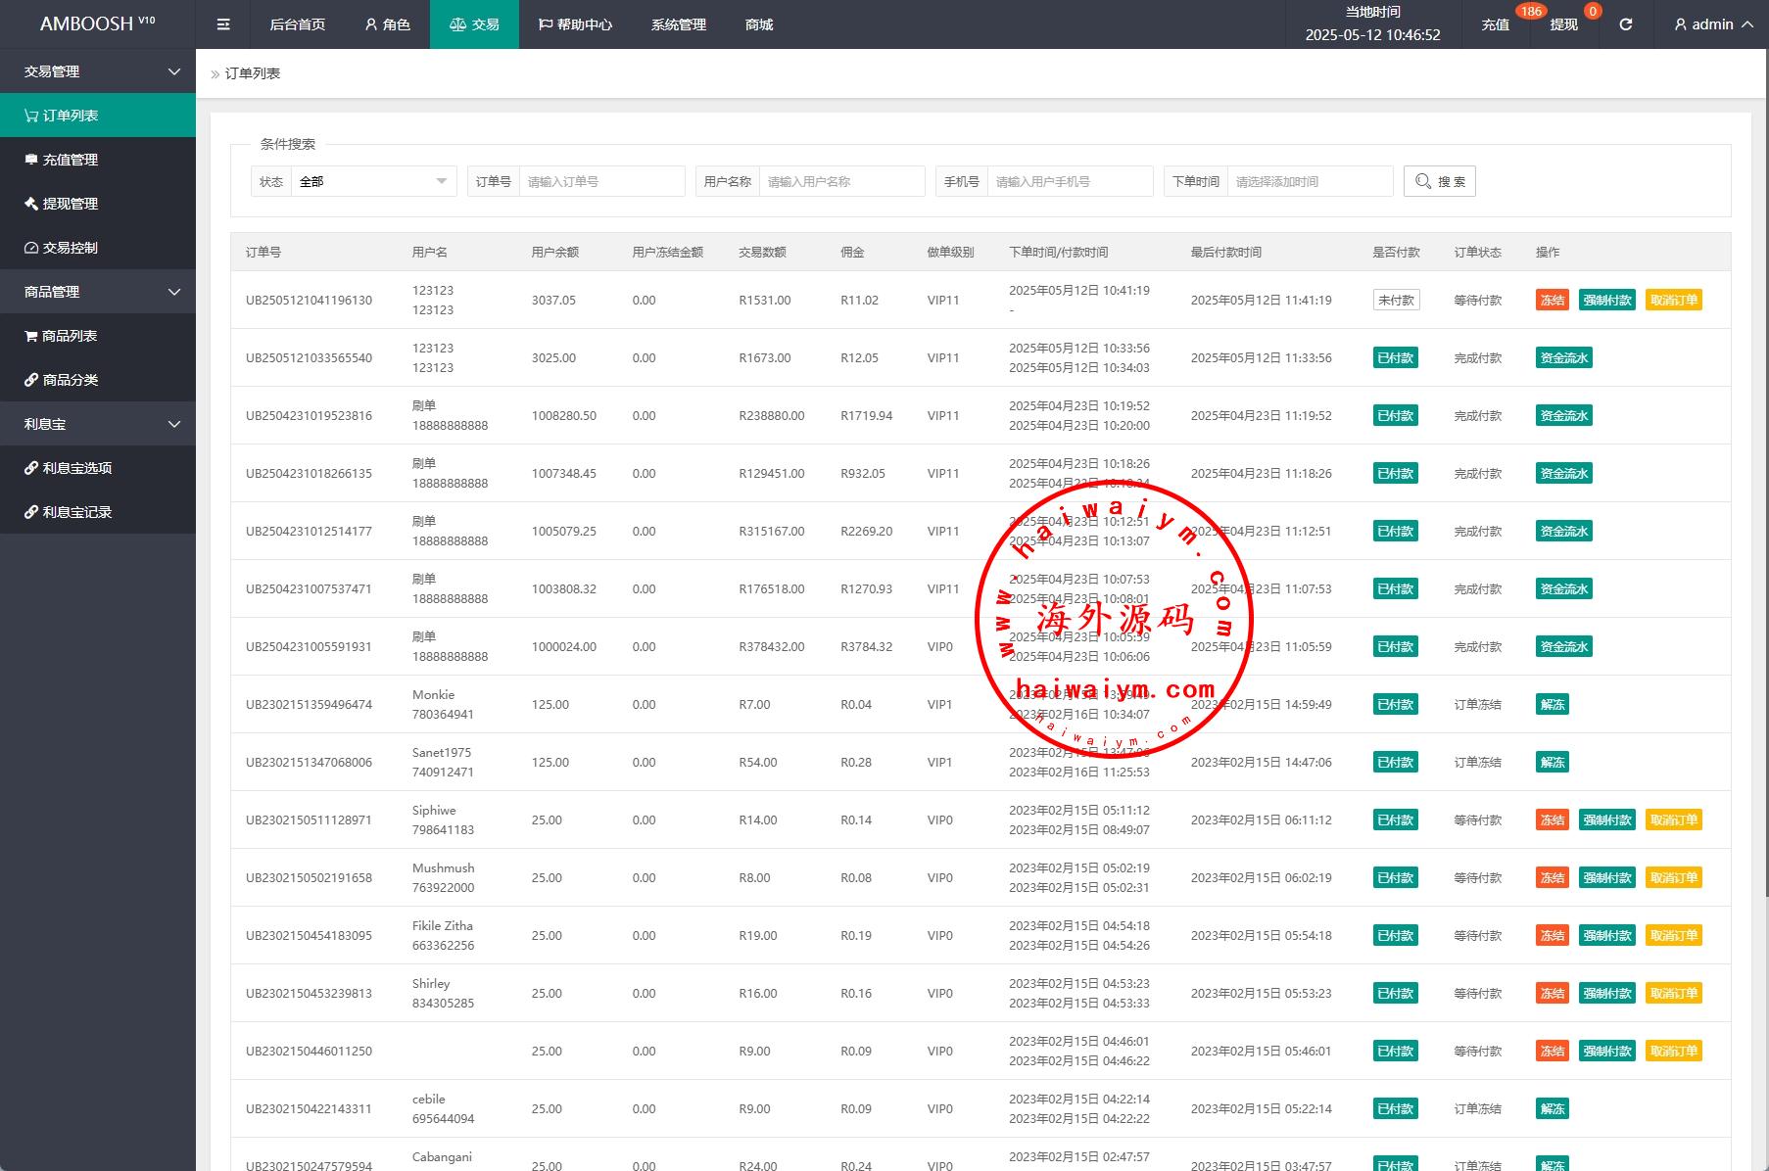Viewport: 1769px width, 1171px height.
Task: Open 提现 notifications with 0 badge
Action: (1563, 24)
